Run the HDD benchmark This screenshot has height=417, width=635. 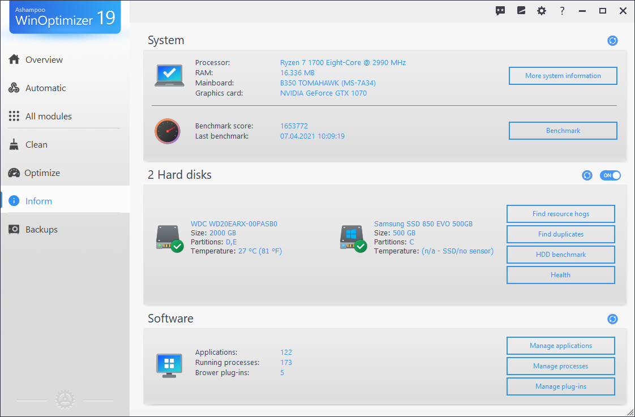[x=560, y=254]
